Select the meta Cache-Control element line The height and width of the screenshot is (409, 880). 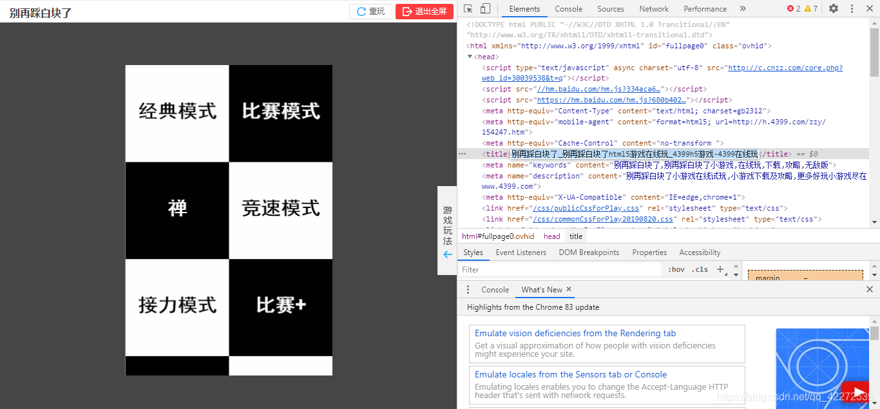(x=603, y=143)
